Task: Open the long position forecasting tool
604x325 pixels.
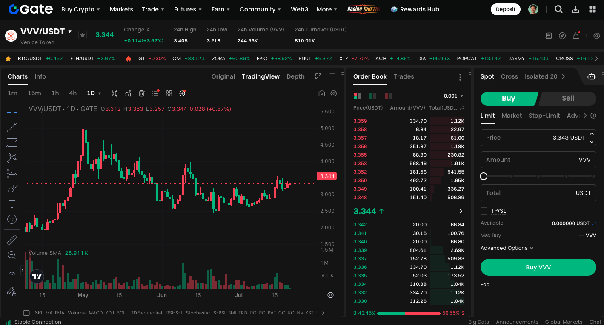Action: coord(12,173)
